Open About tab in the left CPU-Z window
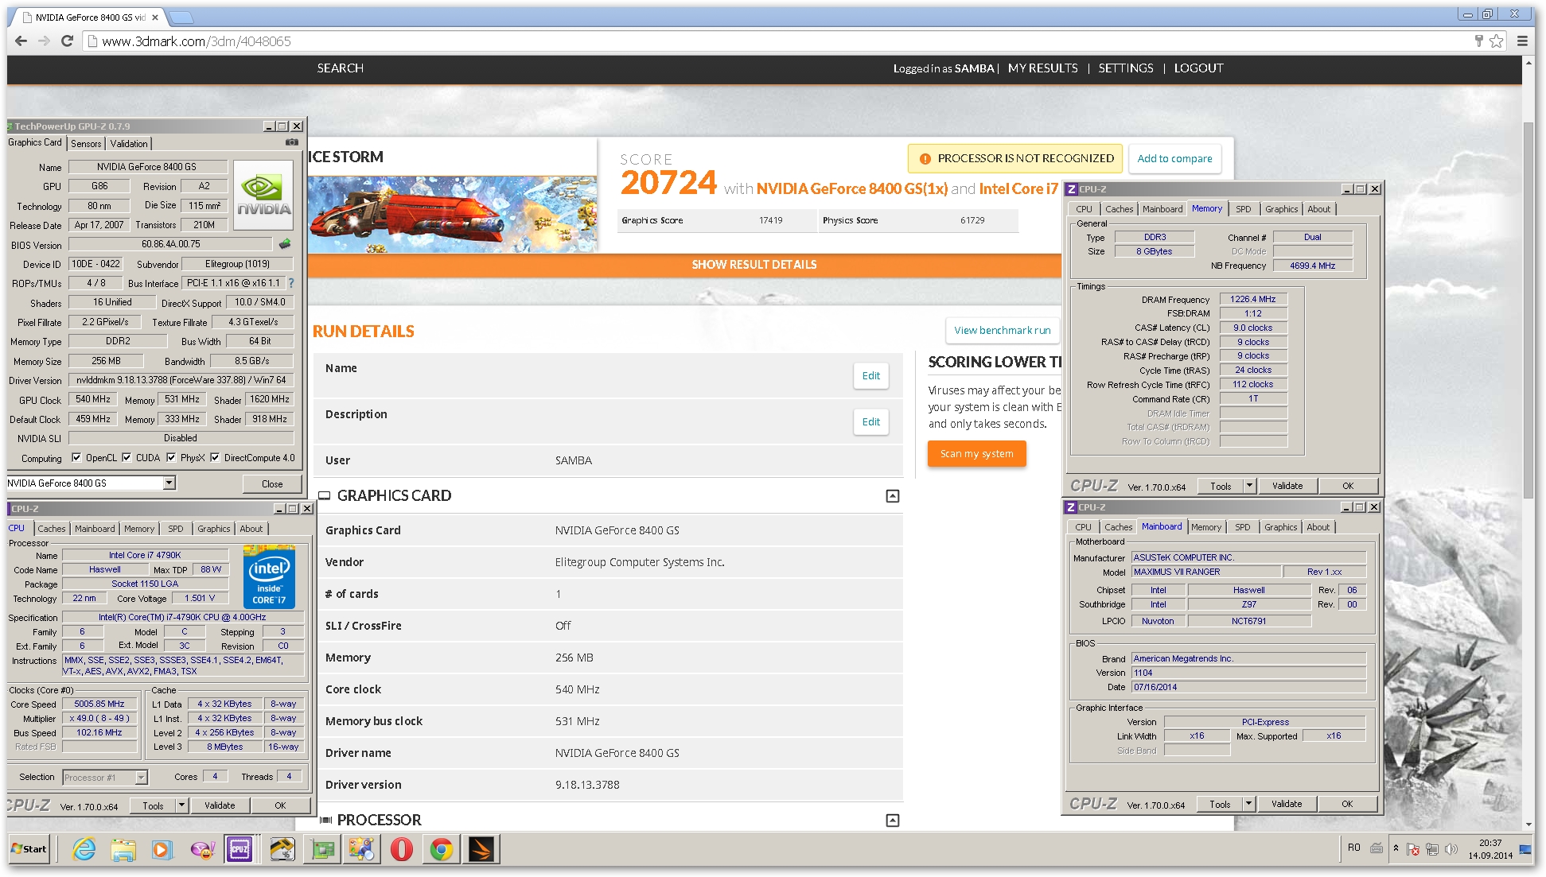 (251, 529)
